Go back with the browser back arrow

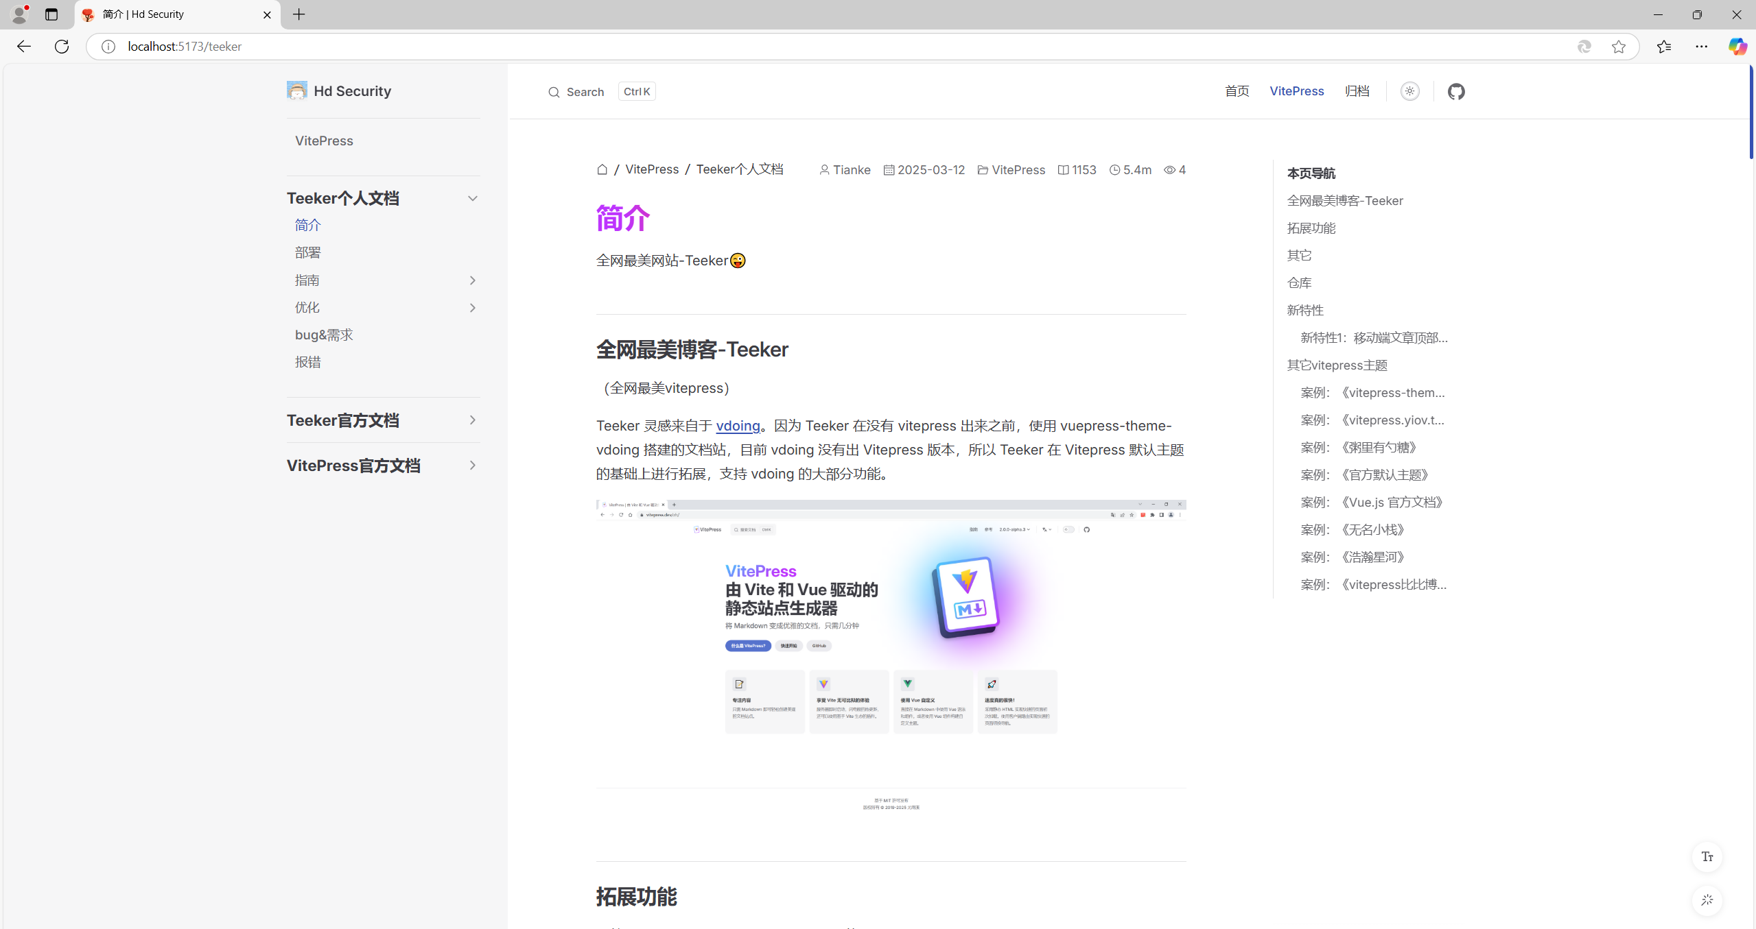tap(24, 46)
